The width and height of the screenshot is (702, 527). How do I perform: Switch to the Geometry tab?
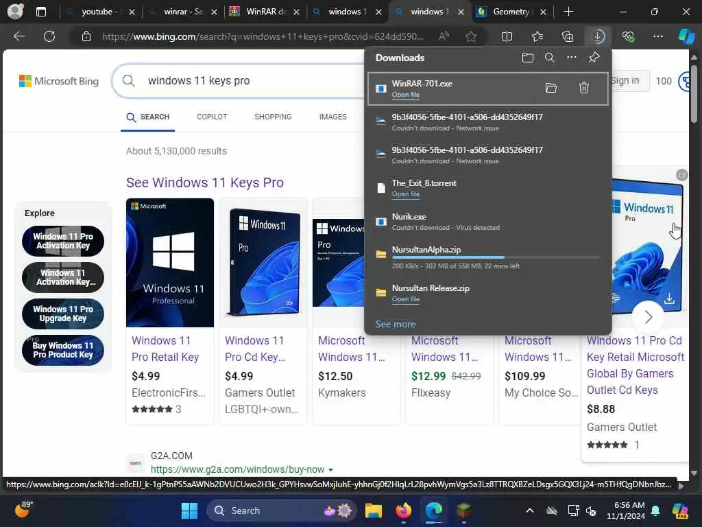click(x=511, y=12)
